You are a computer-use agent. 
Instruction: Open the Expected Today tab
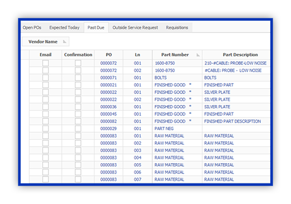pyautogui.click(x=65, y=28)
